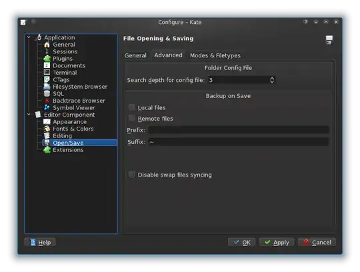360x272 pixels.
Task: Open the Extensions settings page
Action: 68,149
